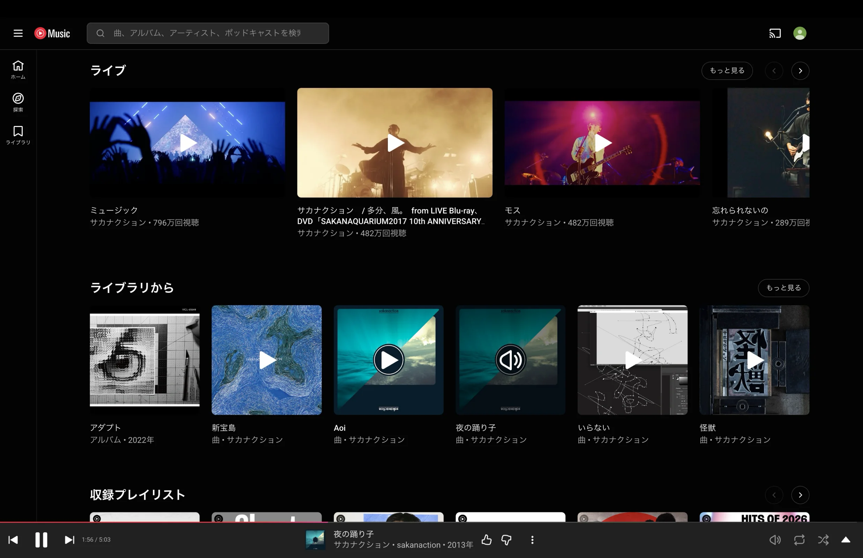
Task: Click the now playing album art thumbnail
Action: [315, 540]
